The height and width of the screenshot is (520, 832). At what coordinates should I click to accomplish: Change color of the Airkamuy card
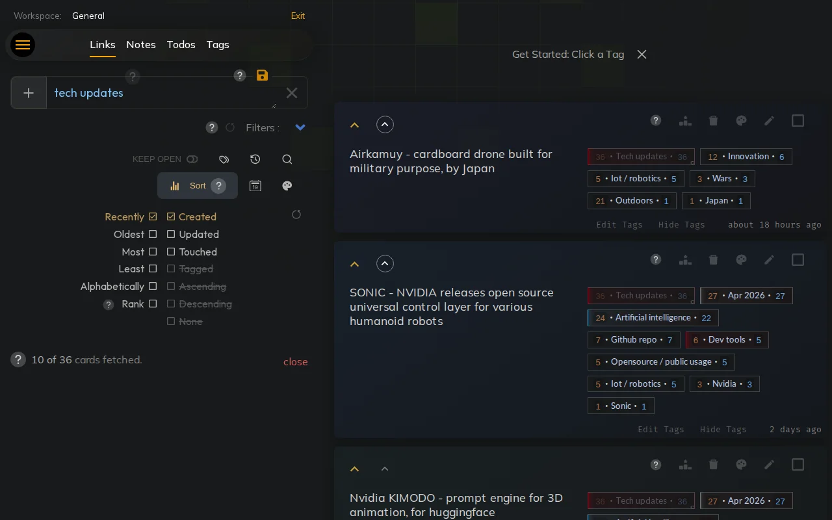click(x=741, y=120)
